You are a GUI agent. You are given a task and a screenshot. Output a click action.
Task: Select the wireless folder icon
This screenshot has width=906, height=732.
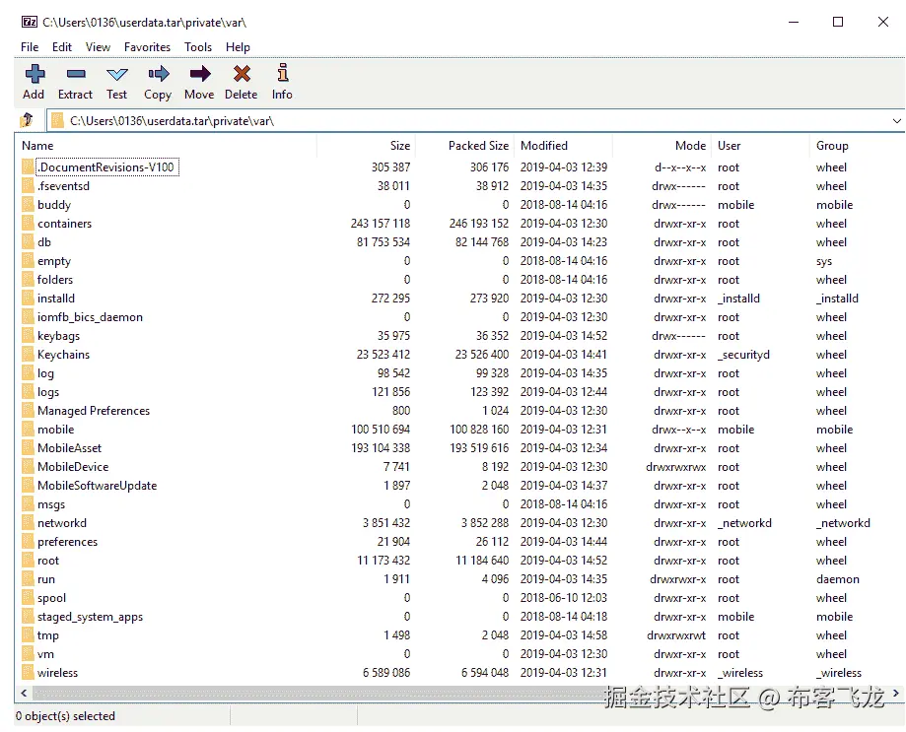coord(28,673)
